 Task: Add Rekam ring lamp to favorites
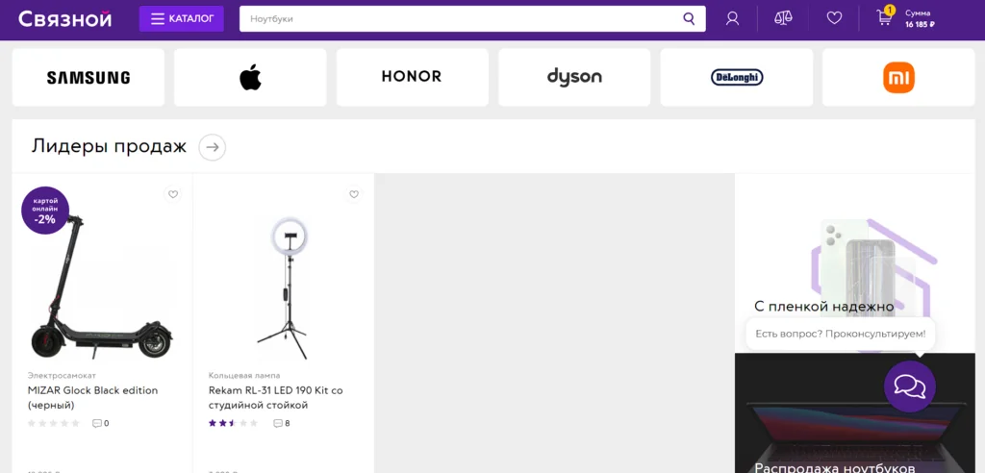354,194
